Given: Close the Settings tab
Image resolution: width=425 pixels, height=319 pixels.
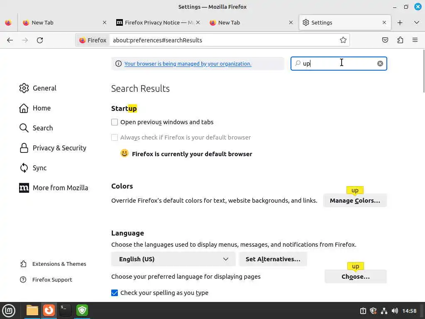Looking at the screenshot, I should [384, 23].
